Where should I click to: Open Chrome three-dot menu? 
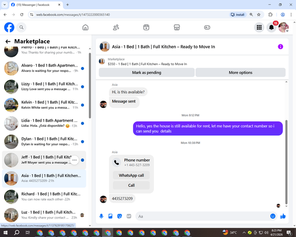291,15
